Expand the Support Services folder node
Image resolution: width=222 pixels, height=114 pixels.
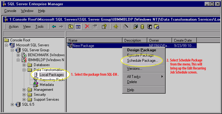pyautogui.click(x=24, y=99)
